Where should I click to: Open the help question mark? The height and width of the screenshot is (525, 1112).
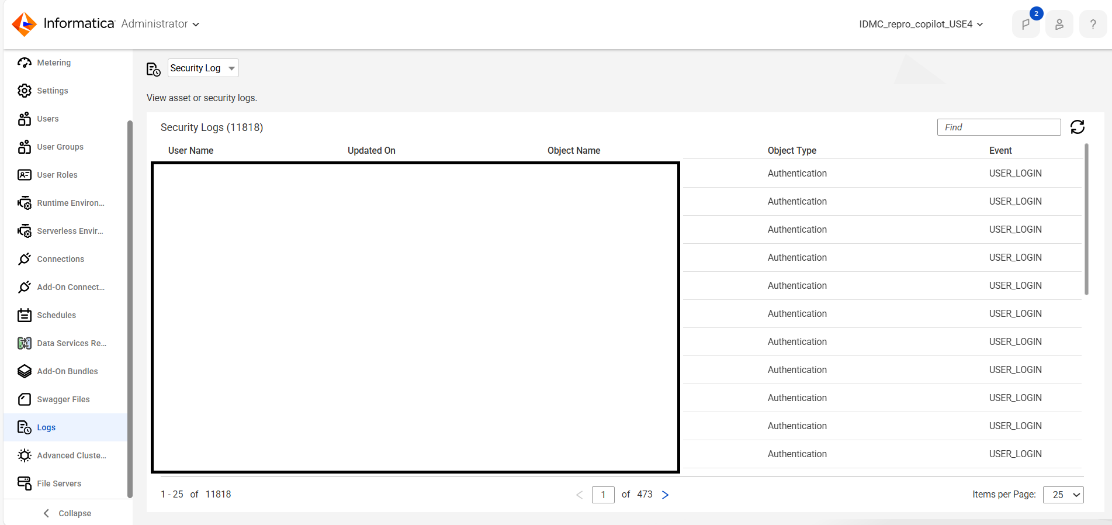[x=1093, y=24]
